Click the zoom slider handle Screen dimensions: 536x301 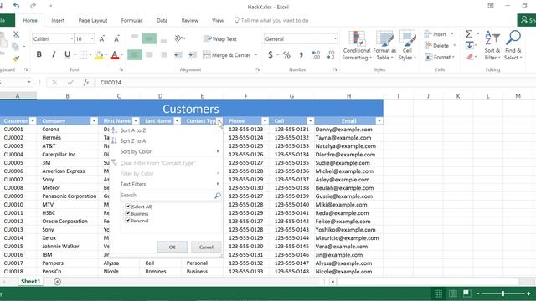503,293
